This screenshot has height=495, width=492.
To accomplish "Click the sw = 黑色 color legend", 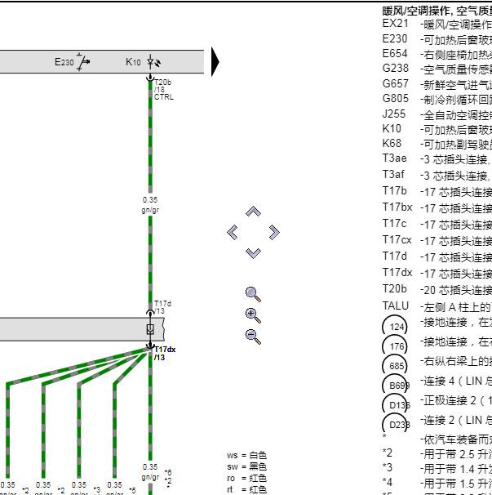I will click(x=246, y=467).
